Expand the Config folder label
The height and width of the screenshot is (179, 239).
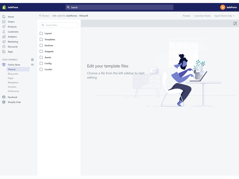(x=48, y=63)
